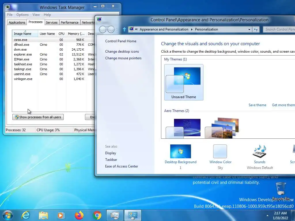The image size is (295, 221).
Task: Click Control Panel back navigation button
Action: click(x=103, y=29)
